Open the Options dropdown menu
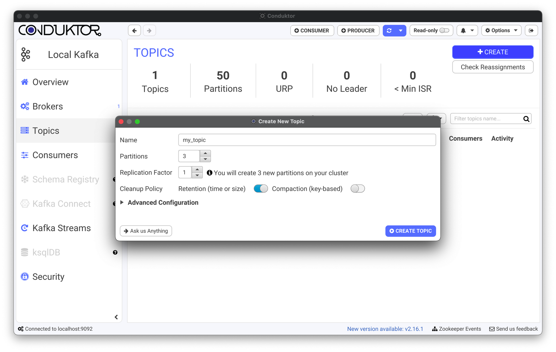The image size is (556, 352). coord(501,31)
